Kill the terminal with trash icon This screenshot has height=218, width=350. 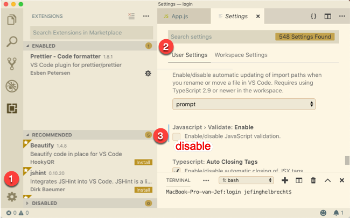tap(313, 180)
